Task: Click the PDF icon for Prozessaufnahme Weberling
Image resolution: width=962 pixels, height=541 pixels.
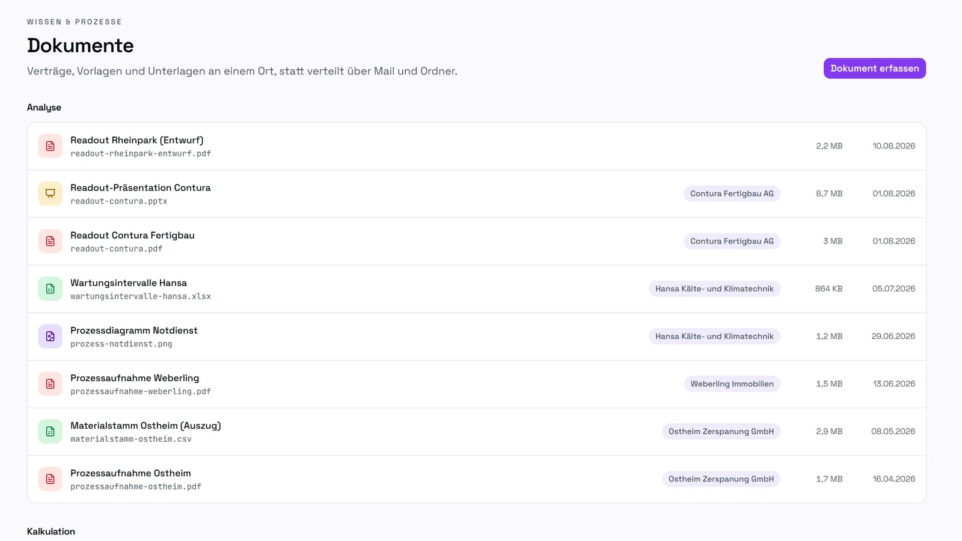Action: (x=51, y=384)
